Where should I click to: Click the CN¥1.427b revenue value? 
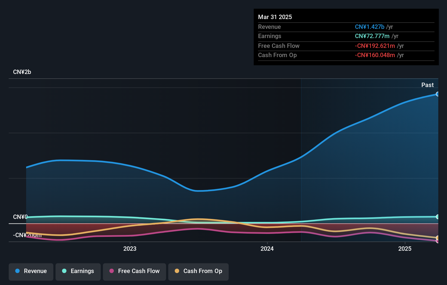coord(370,27)
